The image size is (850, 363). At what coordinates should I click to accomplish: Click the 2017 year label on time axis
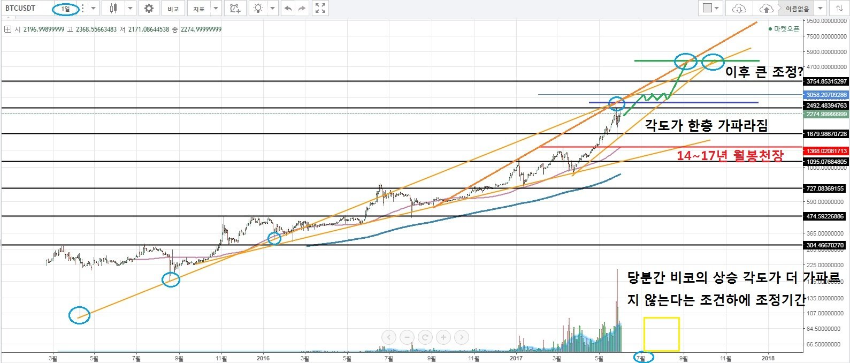pyautogui.click(x=516, y=358)
